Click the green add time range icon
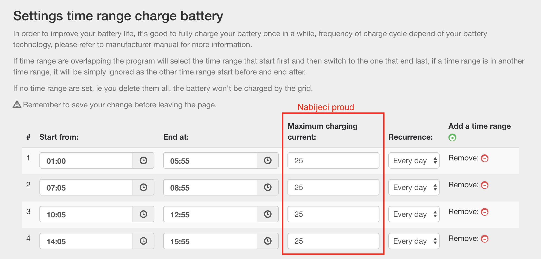 click(452, 138)
